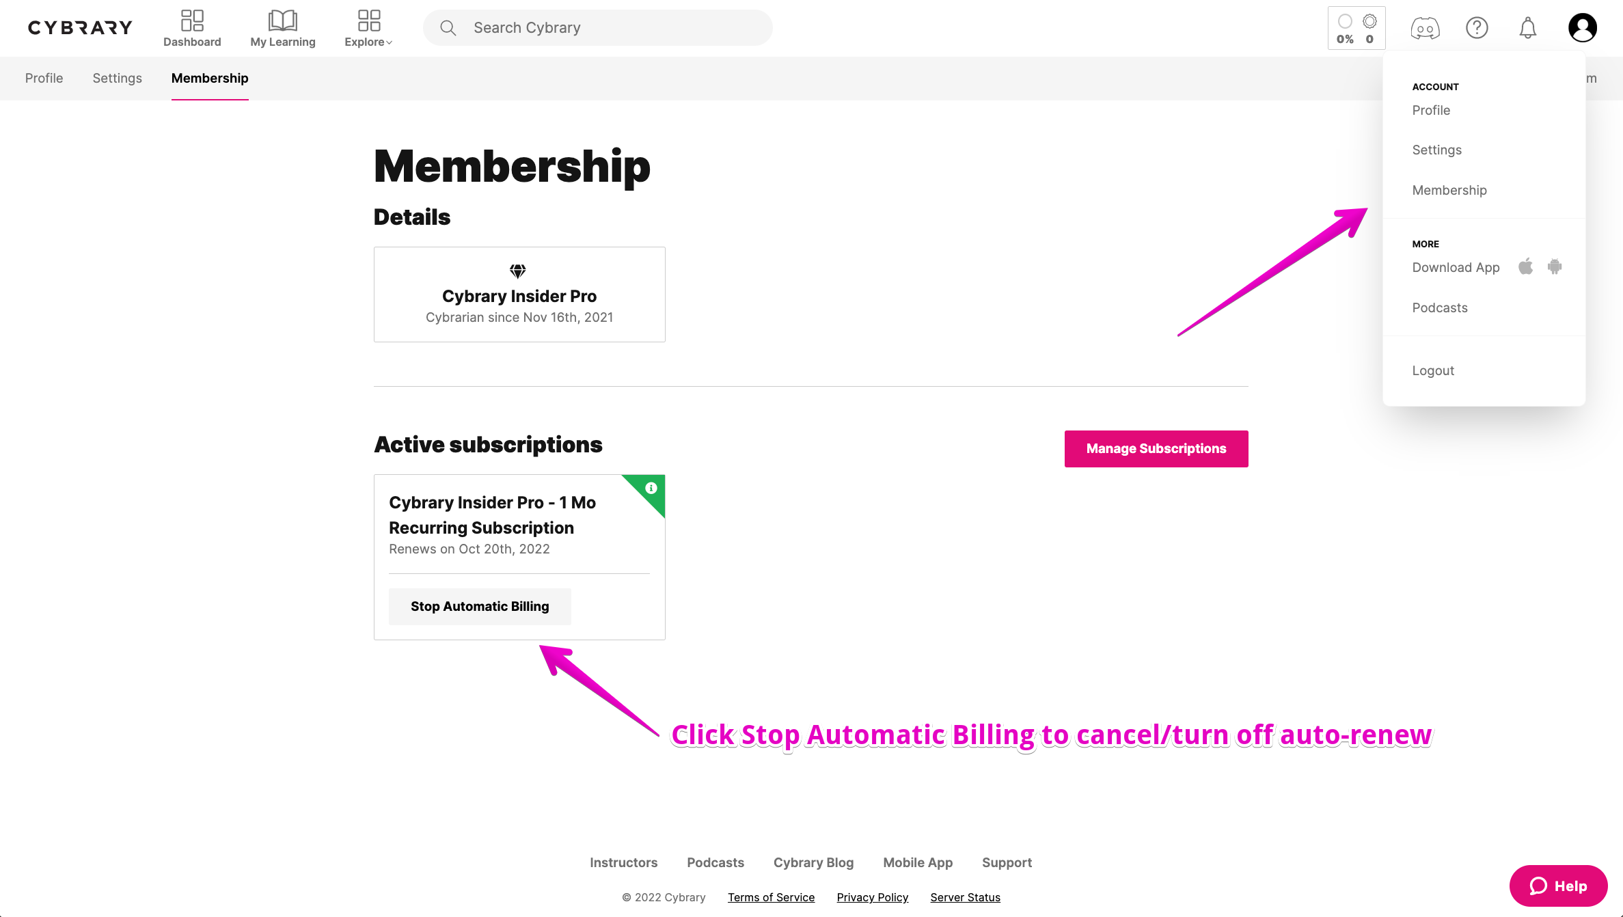1623x917 pixels.
Task: Select Membership in the account menu
Action: coord(1449,190)
